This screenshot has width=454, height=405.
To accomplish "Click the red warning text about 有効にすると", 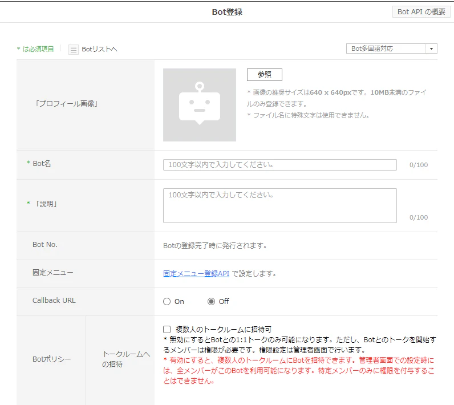I will coord(299,371).
